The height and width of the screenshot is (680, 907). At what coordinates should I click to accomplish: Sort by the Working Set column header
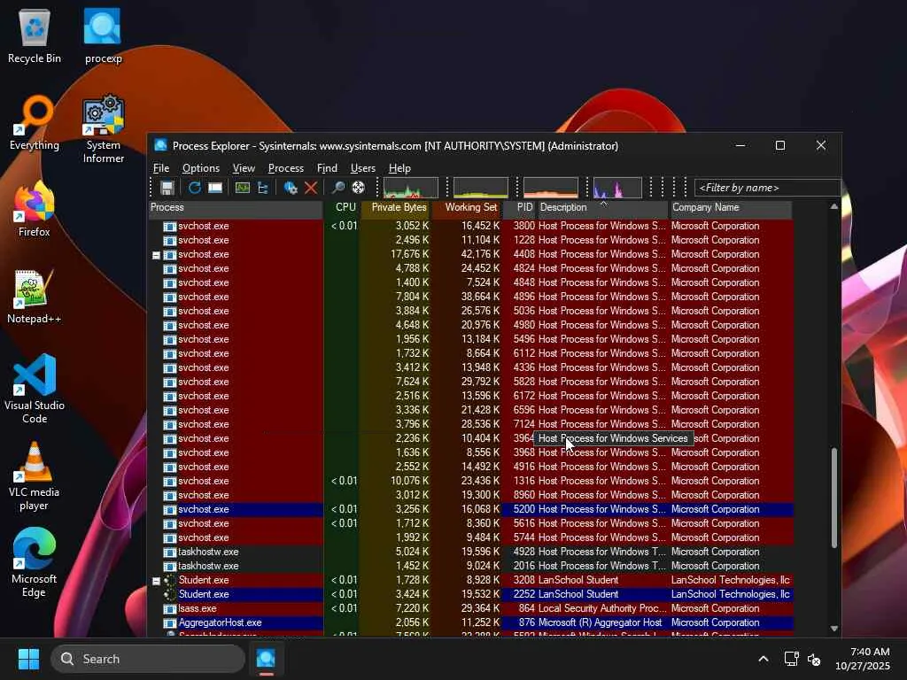click(466, 207)
